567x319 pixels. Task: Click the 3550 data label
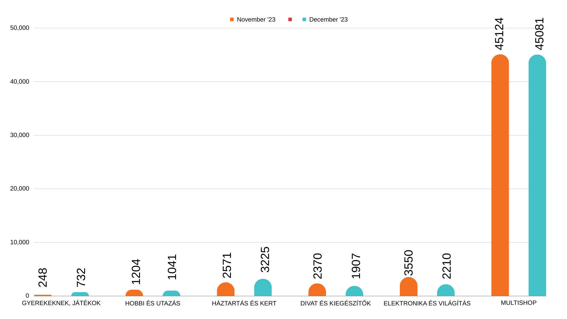[x=408, y=263]
